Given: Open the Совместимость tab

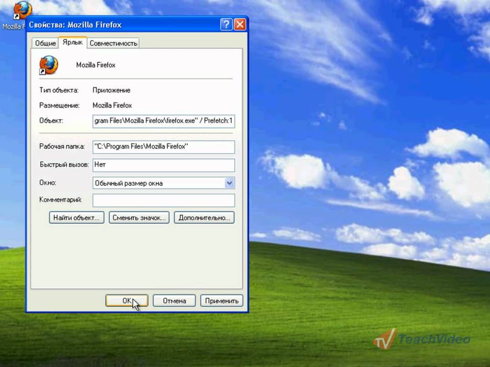Looking at the screenshot, I should tap(113, 43).
